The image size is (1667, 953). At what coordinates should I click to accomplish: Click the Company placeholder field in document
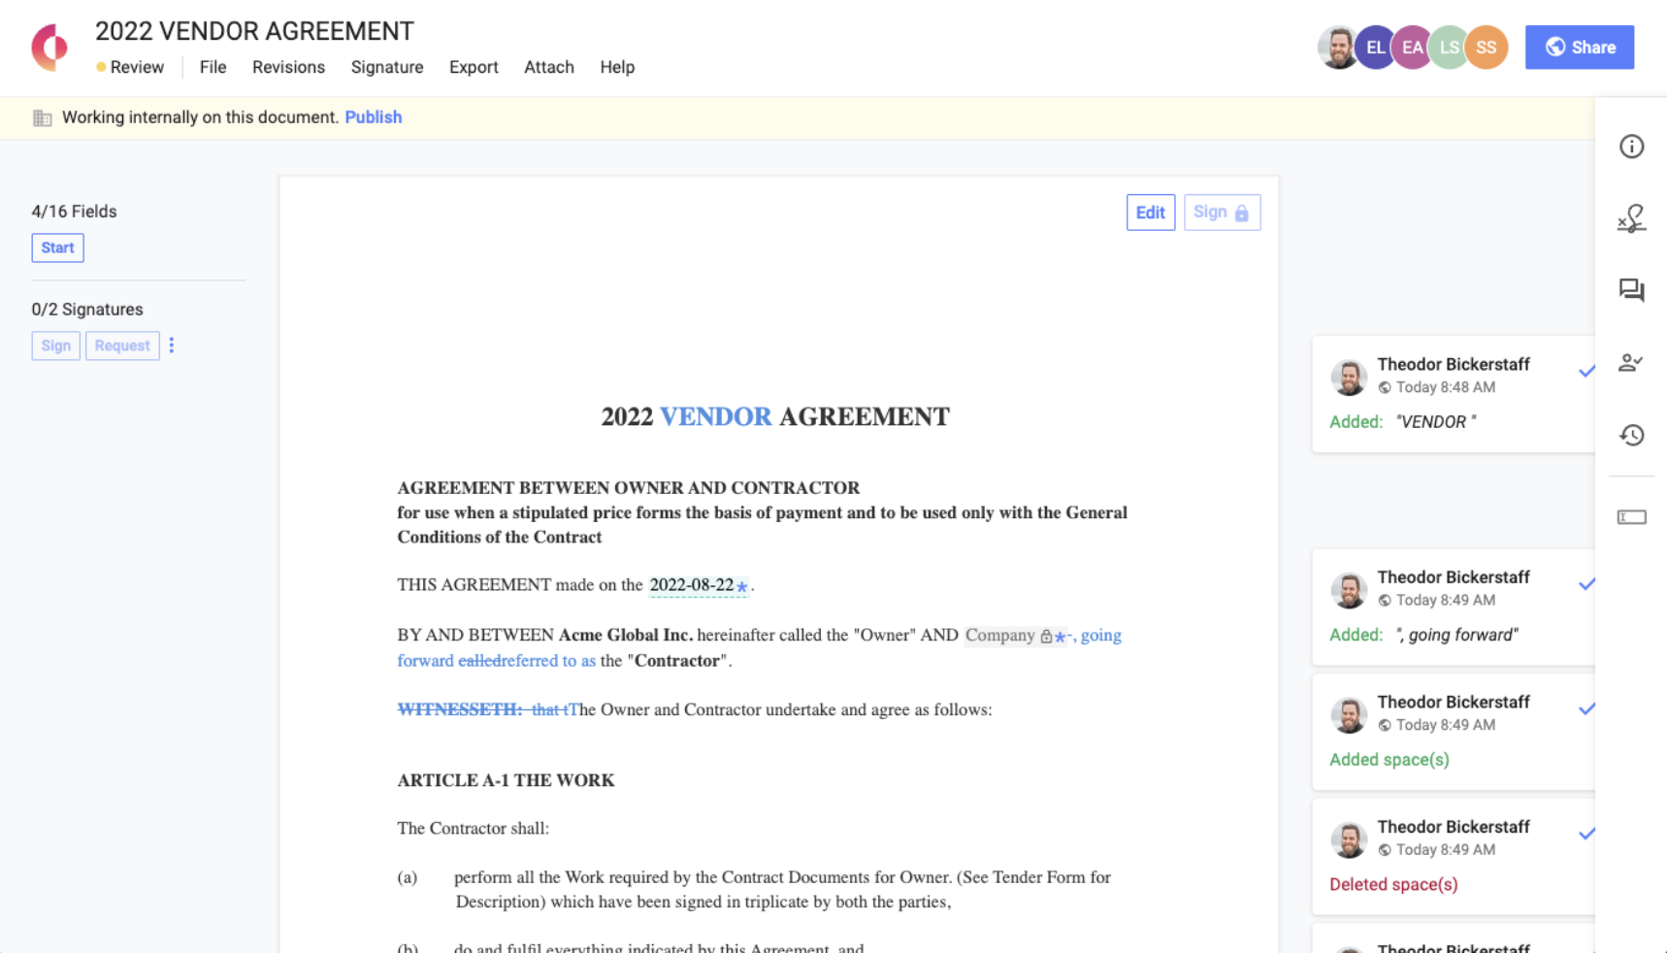1000,636
